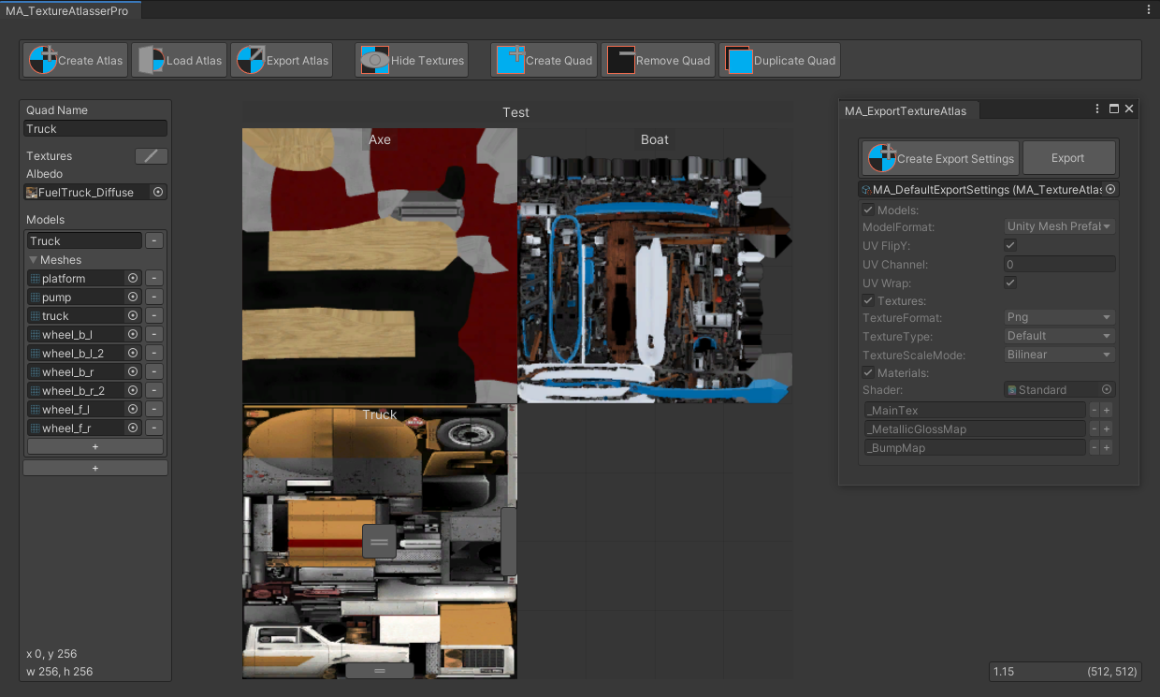1160x697 pixels.
Task: Uncheck the Materials section checkbox
Action: pos(868,373)
